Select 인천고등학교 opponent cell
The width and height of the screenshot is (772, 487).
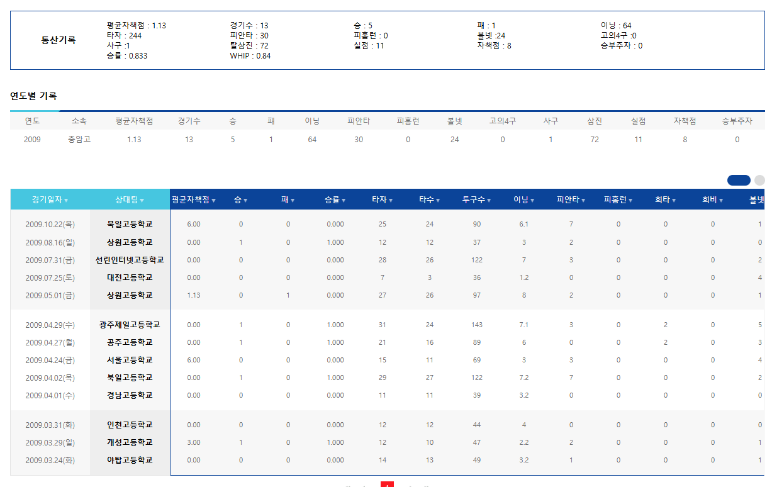tap(130, 425)
